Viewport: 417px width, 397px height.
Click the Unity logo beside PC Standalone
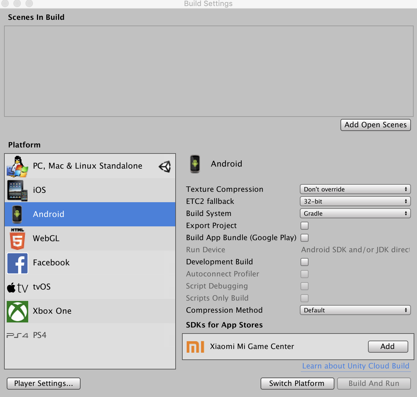165,166
